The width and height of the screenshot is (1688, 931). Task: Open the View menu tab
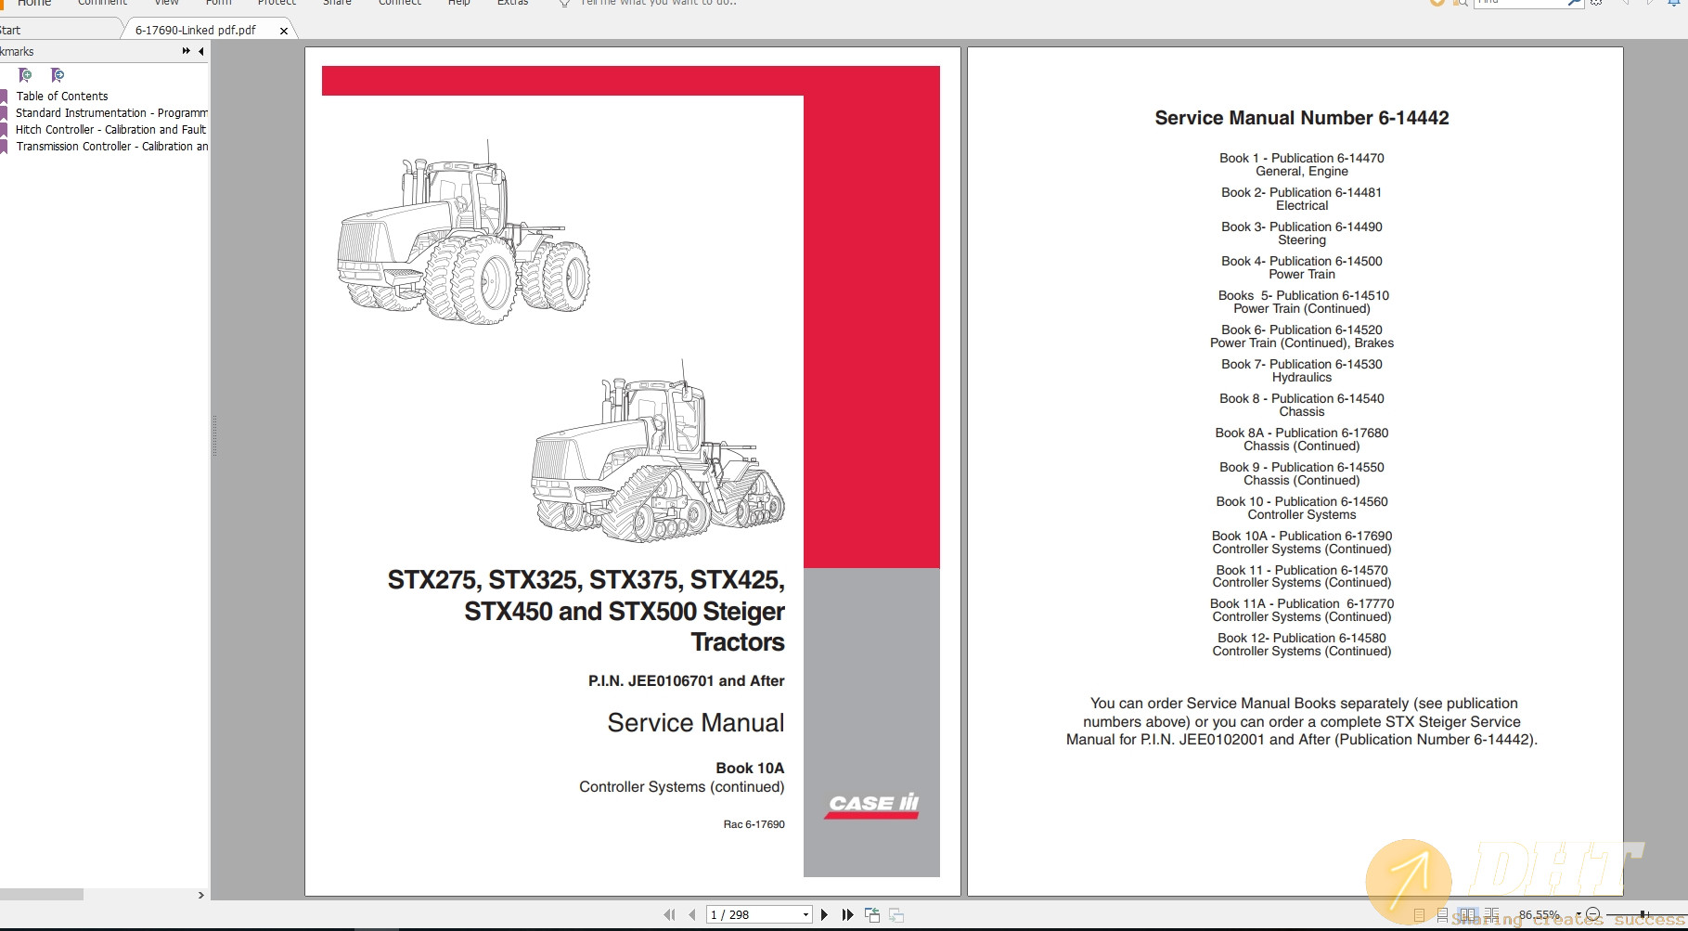point(166,3)
